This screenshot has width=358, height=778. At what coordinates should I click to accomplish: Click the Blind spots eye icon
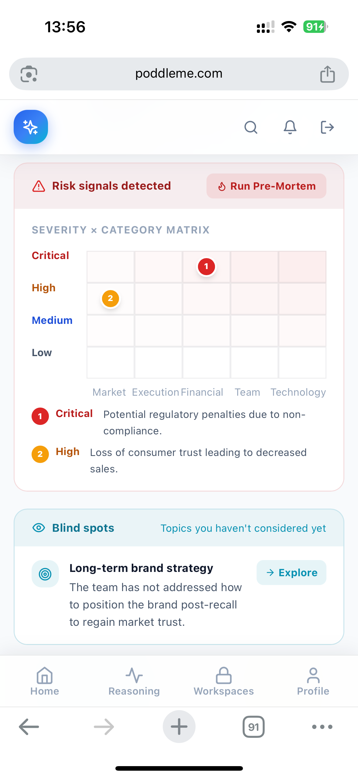click(x=39, y=527)
